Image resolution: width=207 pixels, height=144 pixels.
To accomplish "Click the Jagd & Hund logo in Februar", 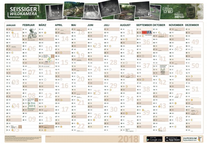I will pos(32,34).
